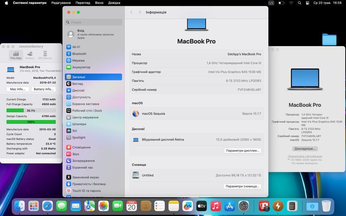Image resolution: width=346 pixels, height=216 pixels.
Task: Open Bluetooth settings in the sidebar
Action: point(93,54)
